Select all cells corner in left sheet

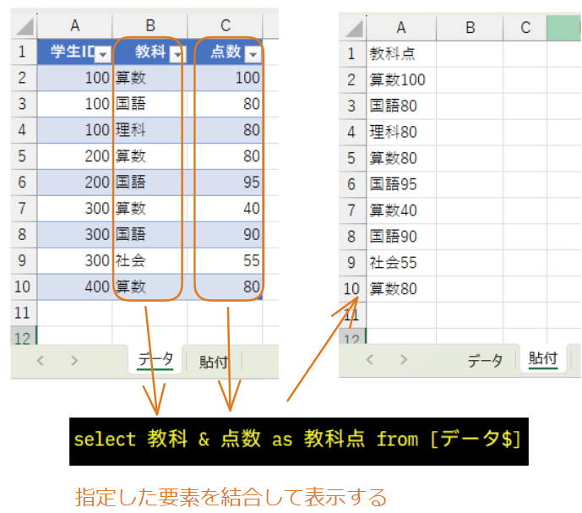[24, 26]
